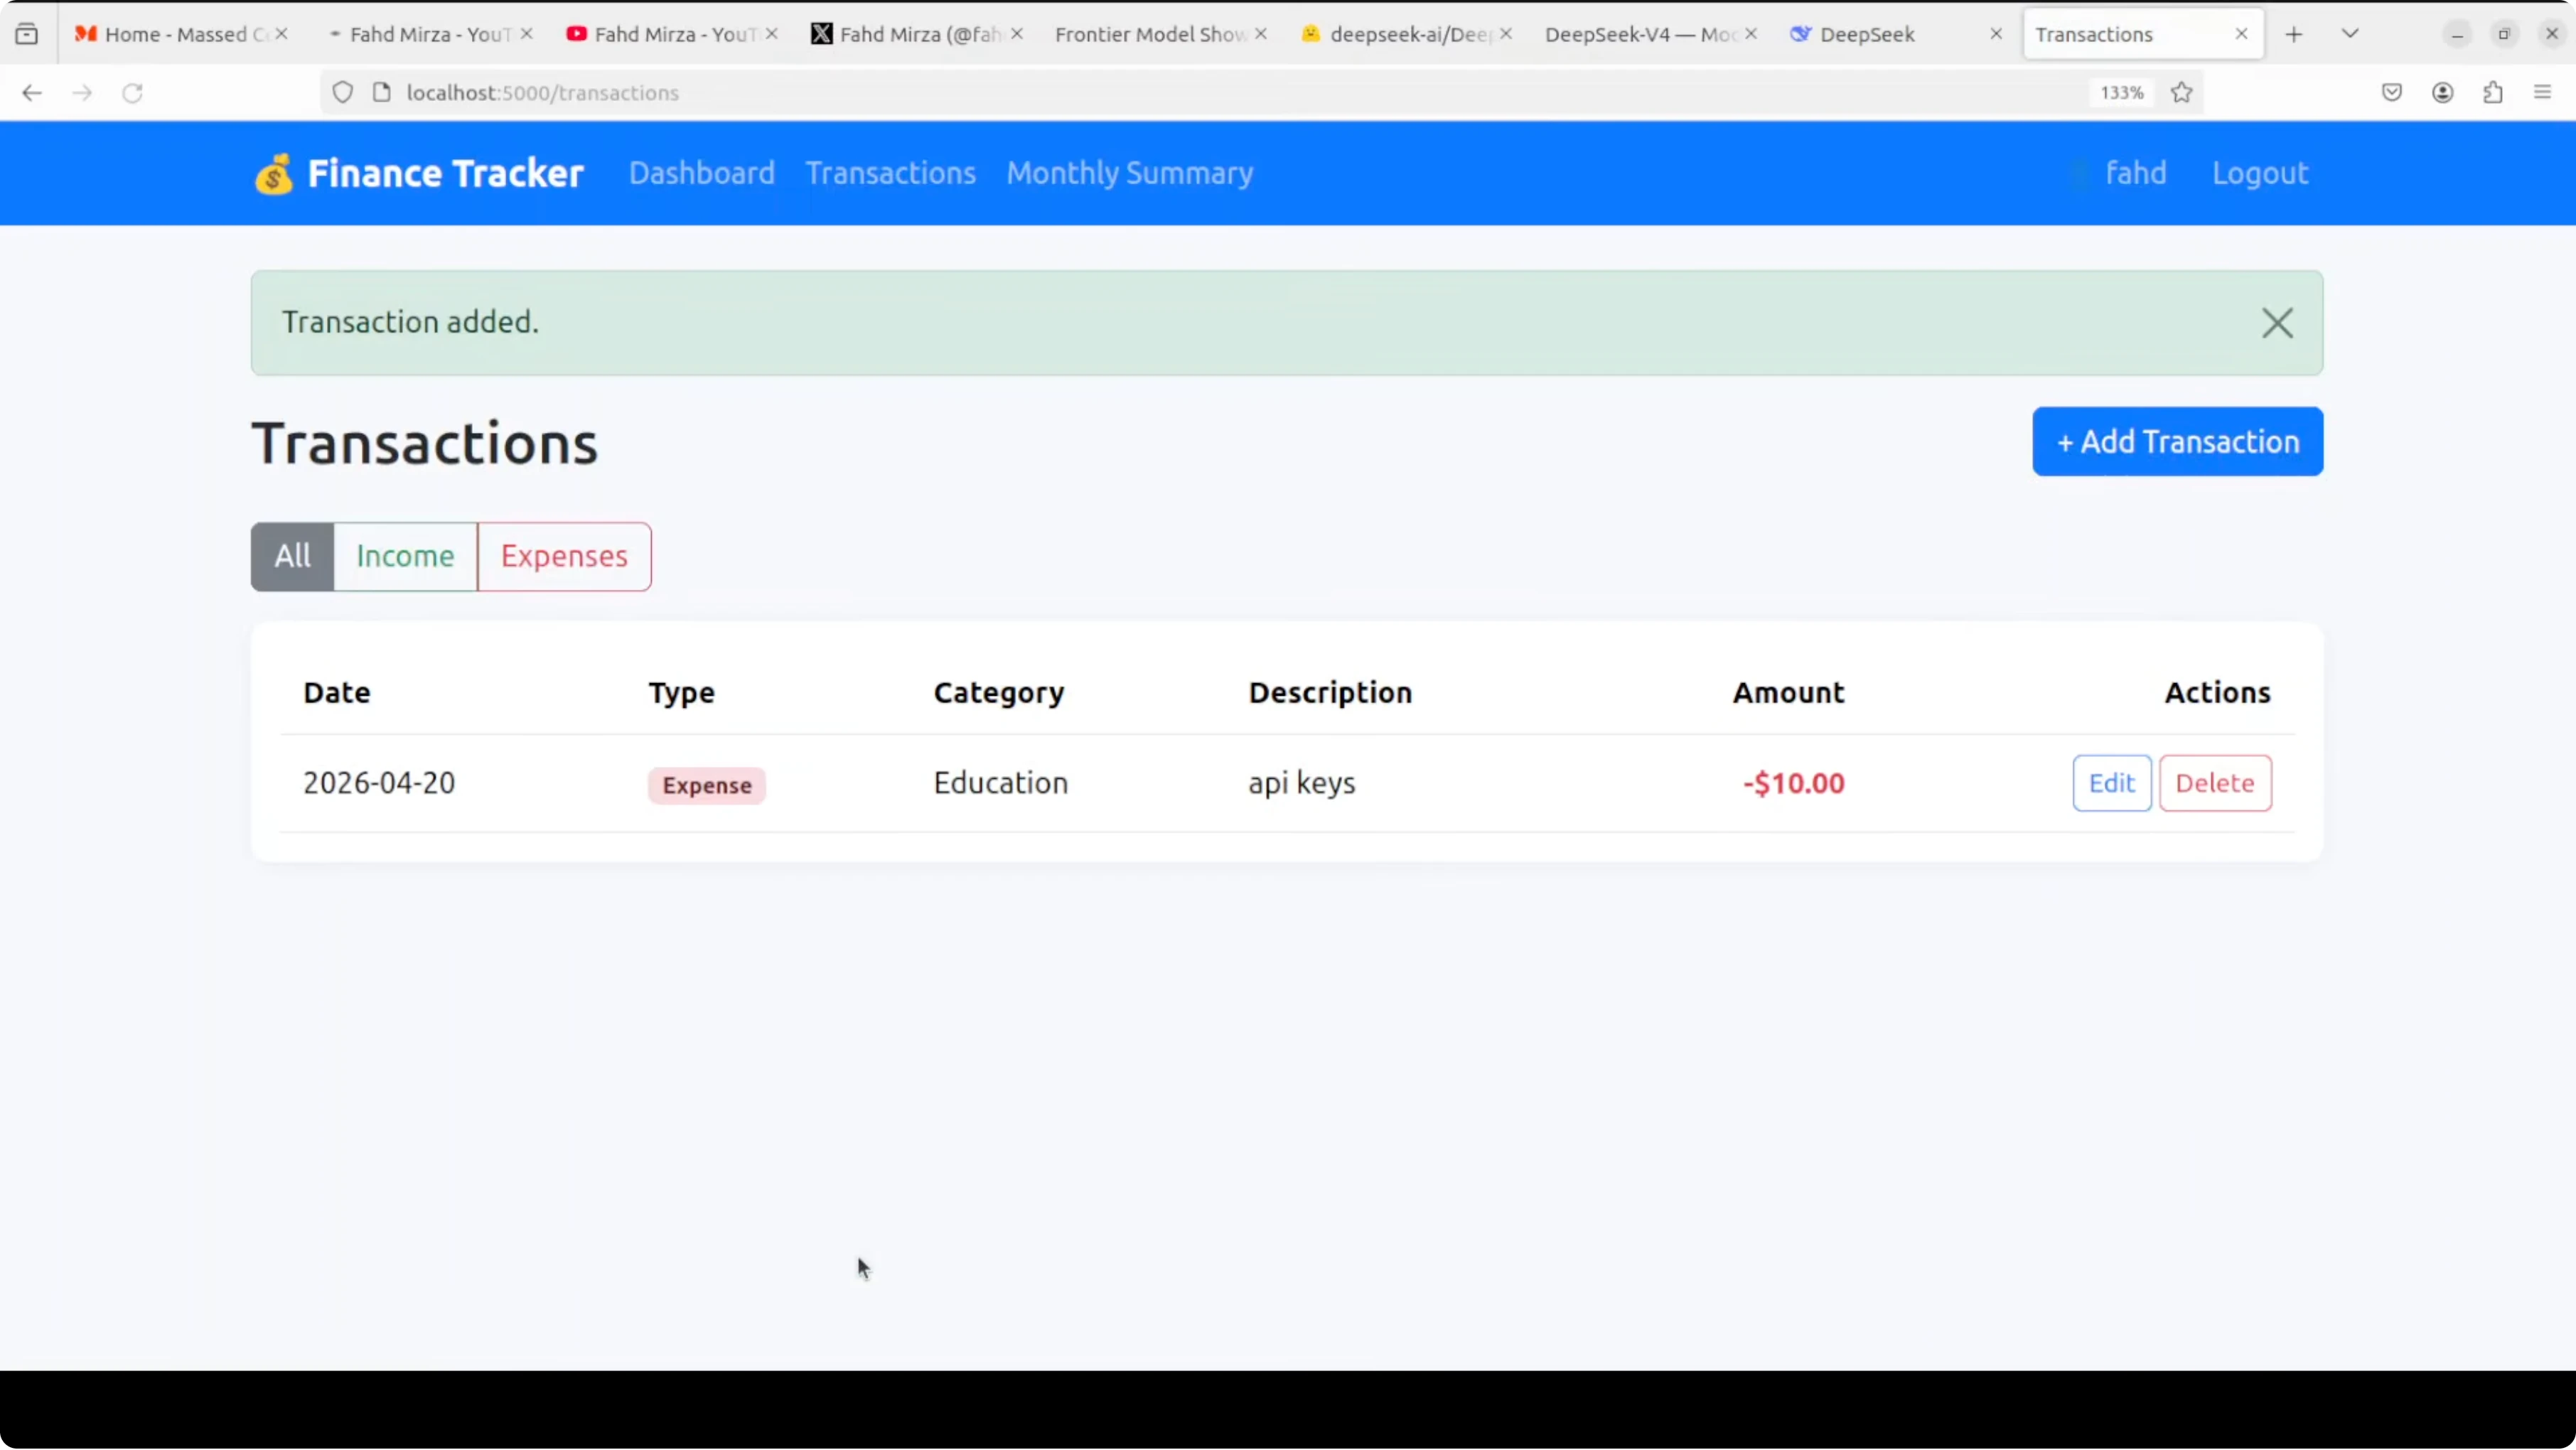
Task: Click the tracking protection shield icon
Action: pyautogui.click(x=342, y=93)
